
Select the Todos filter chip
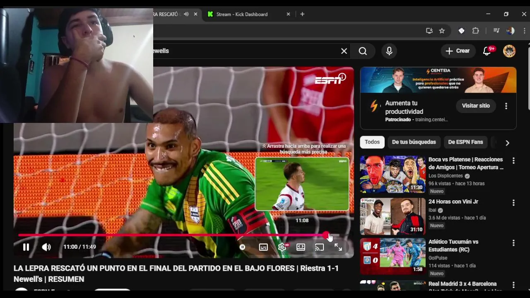pos(372,142)
